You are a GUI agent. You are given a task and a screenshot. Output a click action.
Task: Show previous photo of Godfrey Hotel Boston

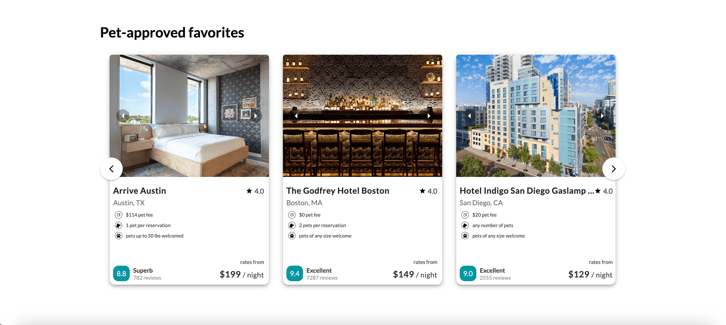pyautogui.click(x=296, y=116)
